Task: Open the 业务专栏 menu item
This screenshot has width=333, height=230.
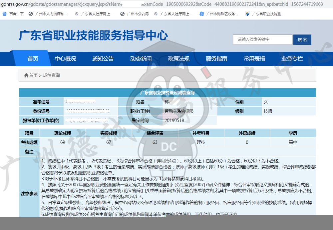Action: point(292,59)
